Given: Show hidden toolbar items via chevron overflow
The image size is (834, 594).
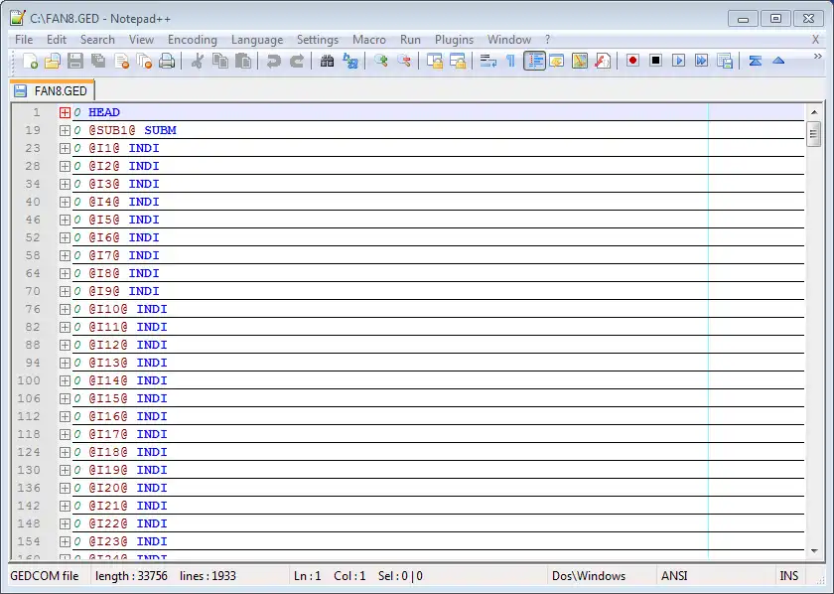Looking at the screenshot, I should coord(817,57).
